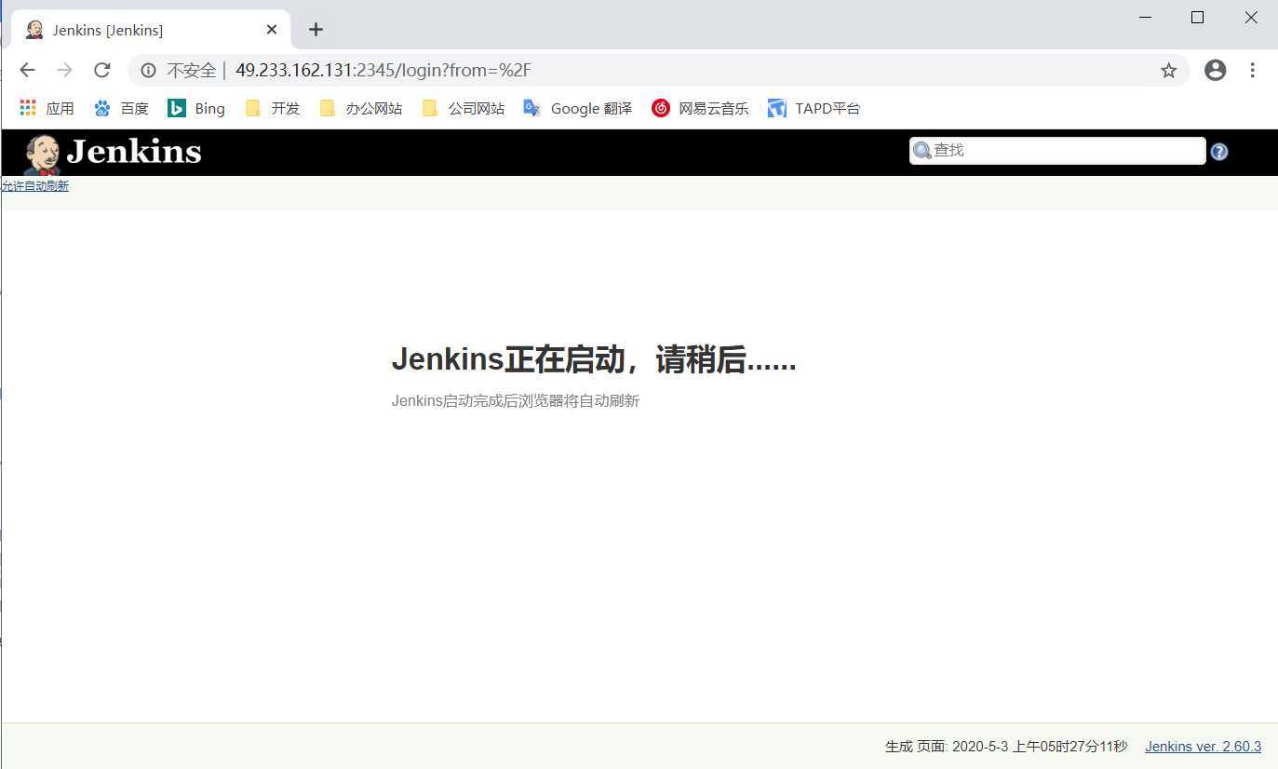The width and height of the screenshot is (1278, 769).
Task: Go back with the browser back arrow
Action: coord(27,70)
